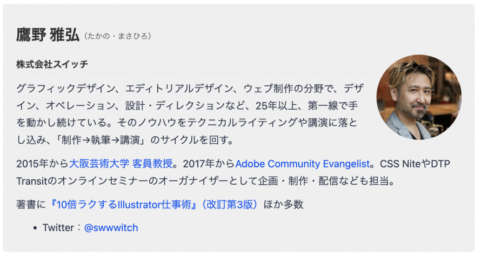Viewport: 481px width, 256px height.
Task: Click the ほか多数 text after the book link
Action: 283,205
